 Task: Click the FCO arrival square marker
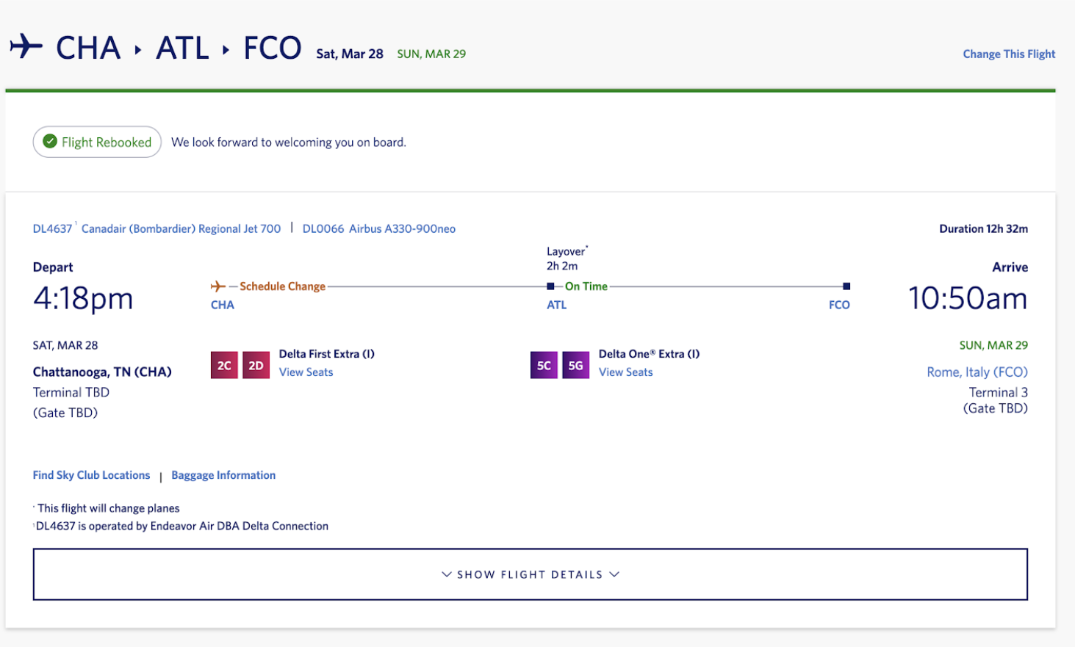click(846, 286)
